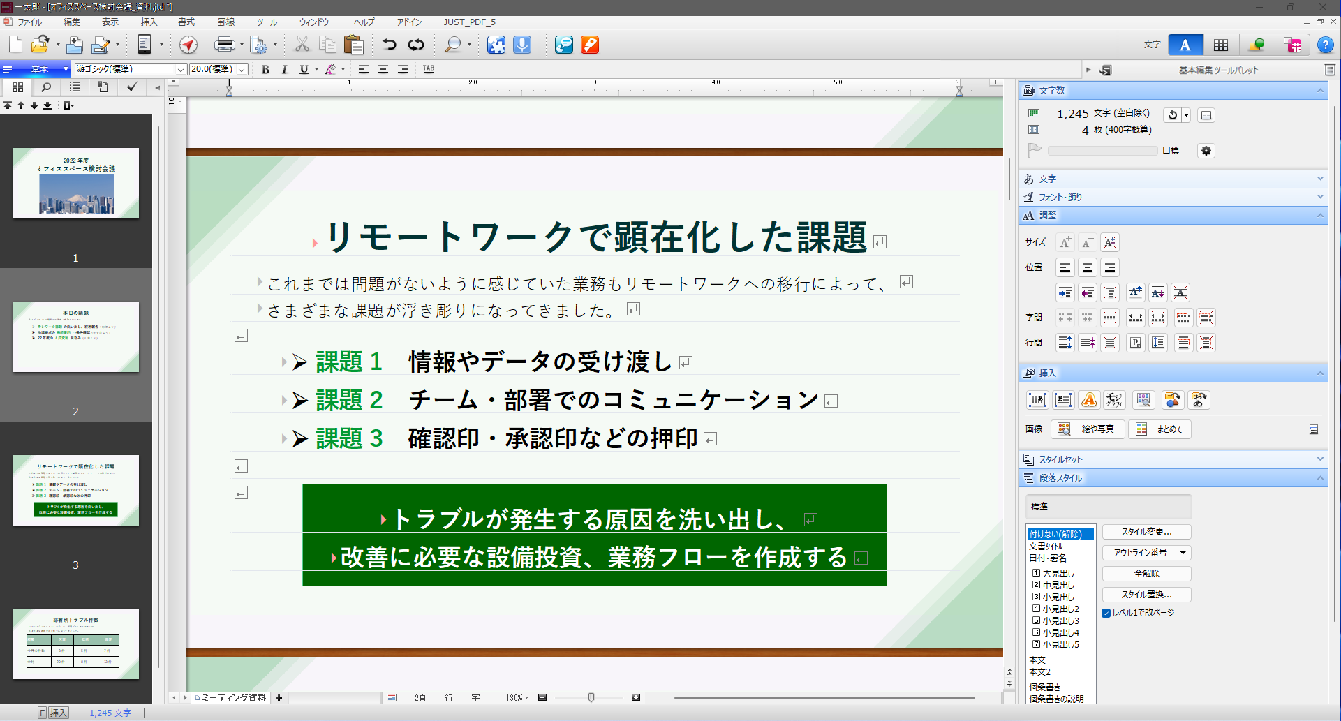Click the microphone voice input icon
This screenshot has height=721, width=1341.
pos(522,45)
